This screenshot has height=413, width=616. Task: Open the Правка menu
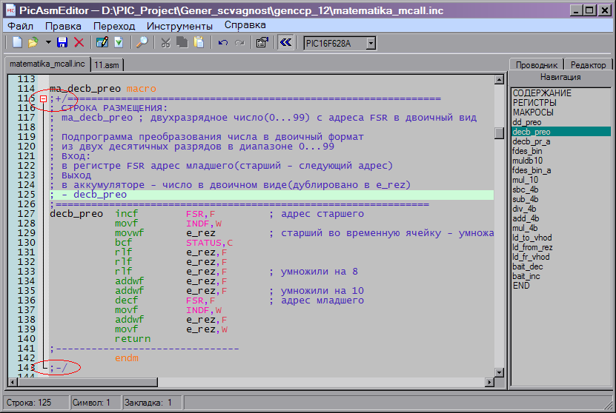point(63,26)
